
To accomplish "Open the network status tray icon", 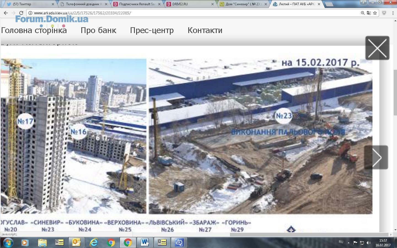I will pyautogui.click(x=362, y=243).
